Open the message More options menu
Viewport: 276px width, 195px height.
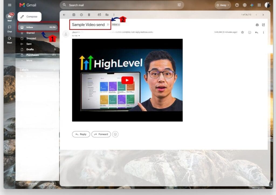coord(264,32)
